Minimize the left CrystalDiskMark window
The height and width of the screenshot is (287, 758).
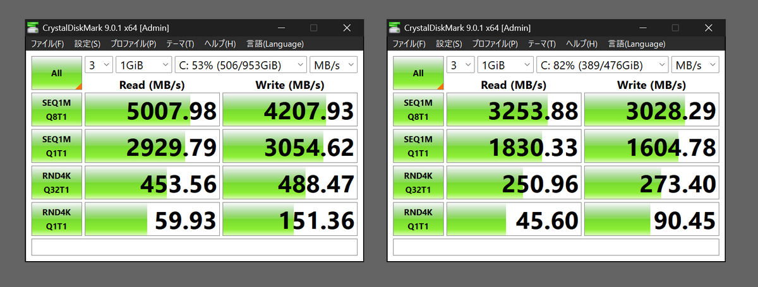[x=280, y=28]
